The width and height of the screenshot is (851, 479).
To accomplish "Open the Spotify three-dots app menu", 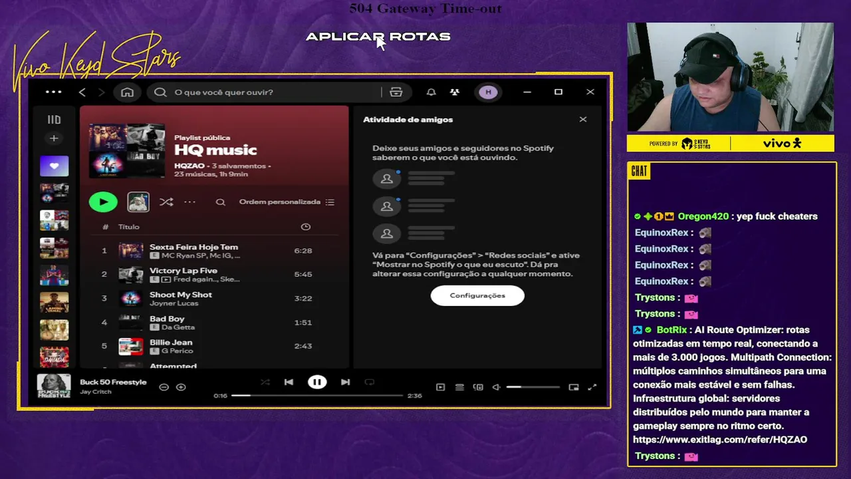I will point(53,92).
